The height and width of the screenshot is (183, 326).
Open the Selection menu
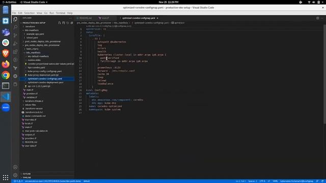click(30, 13)
